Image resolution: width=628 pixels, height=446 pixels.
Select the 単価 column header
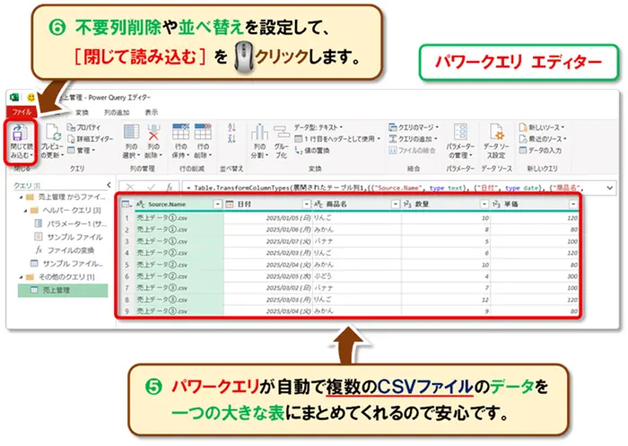point(535,205)
